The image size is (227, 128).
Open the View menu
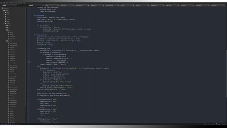point(7,3)
